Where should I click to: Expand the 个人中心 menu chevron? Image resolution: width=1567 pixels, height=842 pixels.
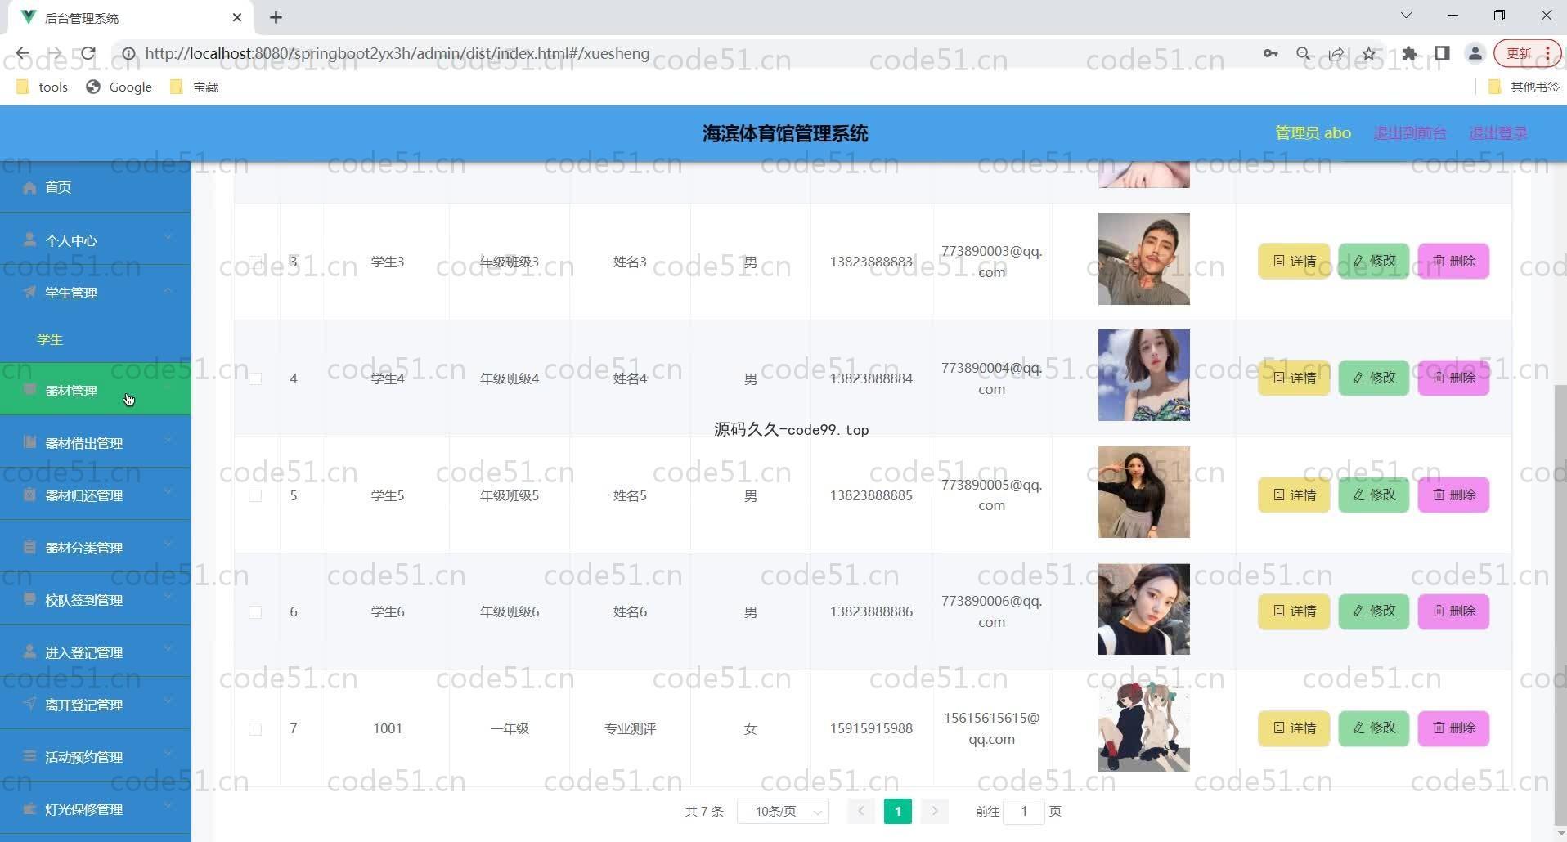pyautogui.click(x=168, y=238)
